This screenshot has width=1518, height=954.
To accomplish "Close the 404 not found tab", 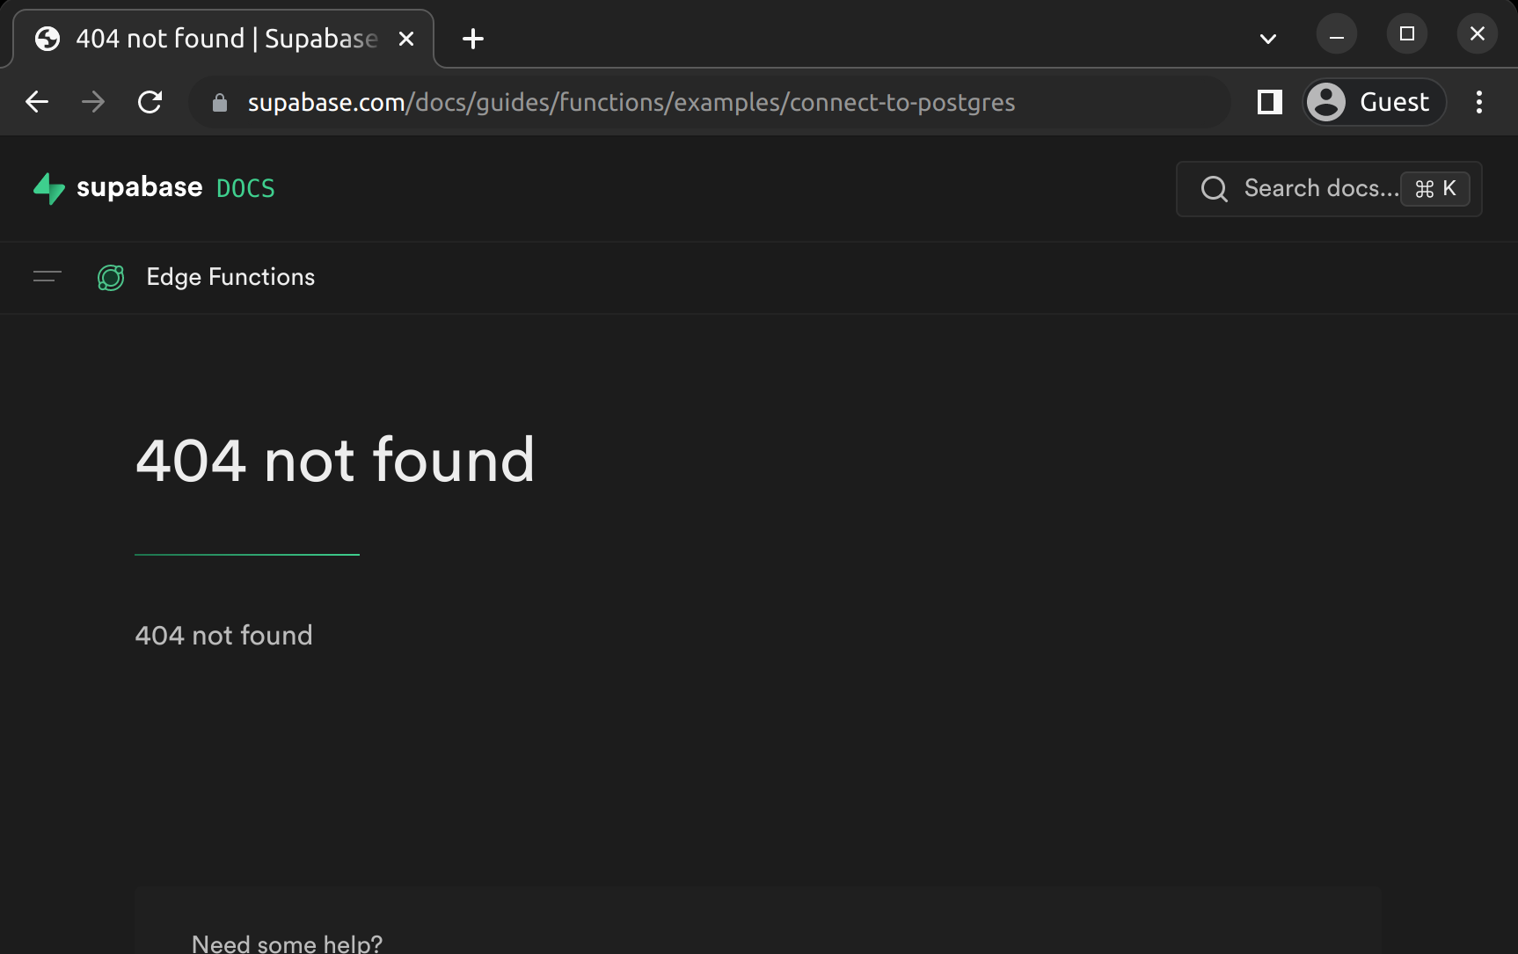I will point(406,39).
